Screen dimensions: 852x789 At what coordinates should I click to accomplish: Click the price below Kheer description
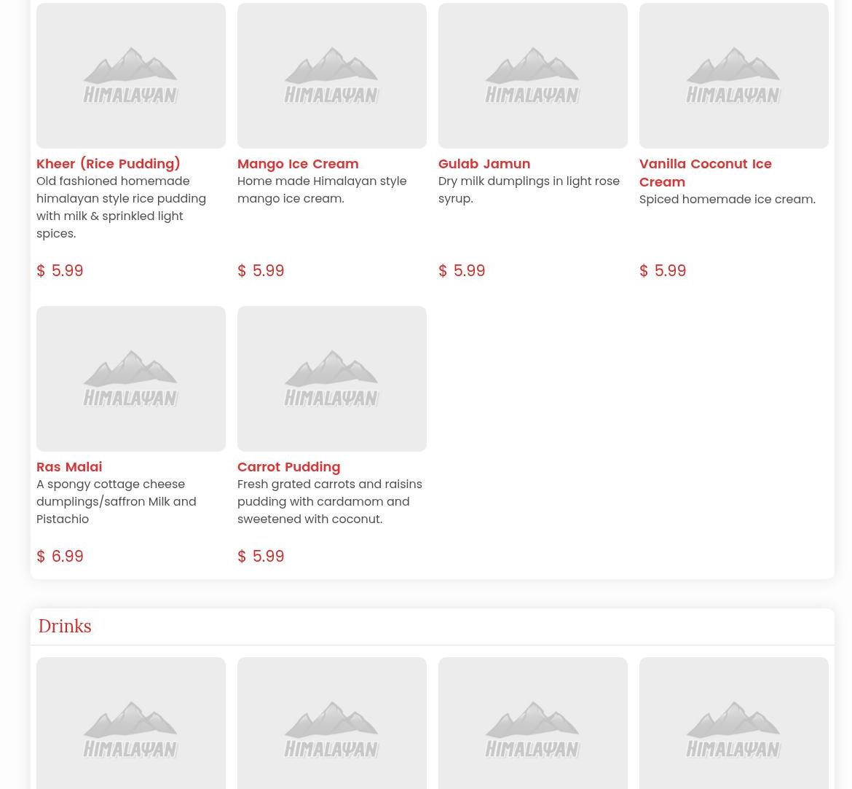click(x=60, y=271)
